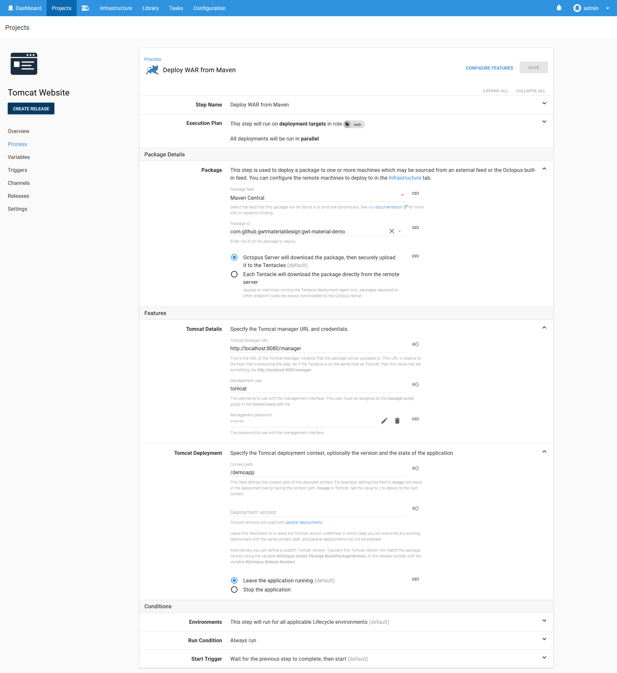Switch to the Tasks section
Screen dimensions: 617x673
(x=176, y=8)
